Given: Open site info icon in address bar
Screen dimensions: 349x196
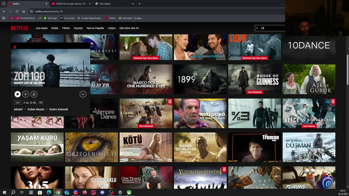Looking at the screenshot, I should click(31, 11).
